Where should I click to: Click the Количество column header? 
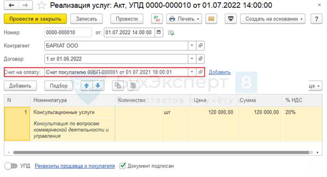pyautogui.click(x=153, y=100)
